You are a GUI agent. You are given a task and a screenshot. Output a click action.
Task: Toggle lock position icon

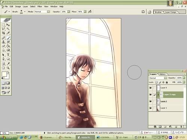pos(163,82)
